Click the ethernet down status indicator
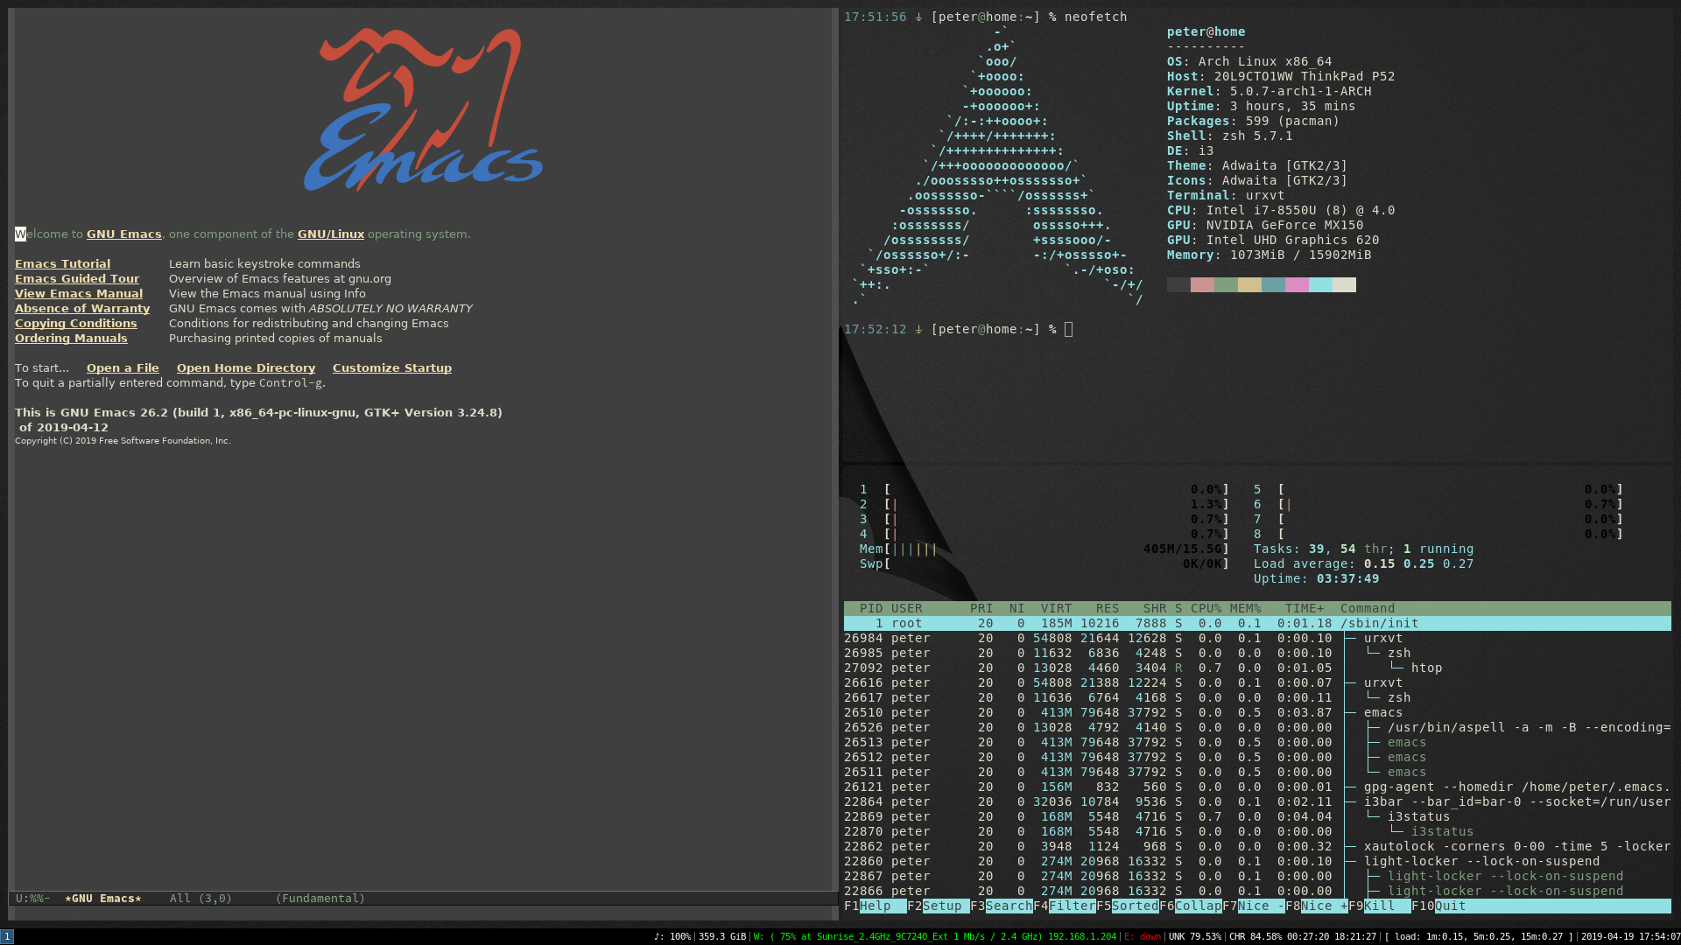The image size is (1681, 945). [1143, 936]
